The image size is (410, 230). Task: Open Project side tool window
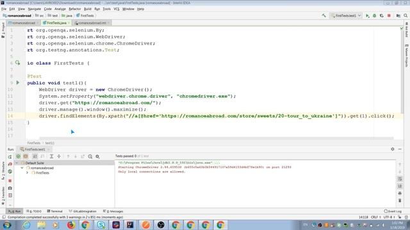coord(3,30)
